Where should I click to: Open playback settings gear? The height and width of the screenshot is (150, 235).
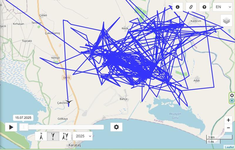116,127
